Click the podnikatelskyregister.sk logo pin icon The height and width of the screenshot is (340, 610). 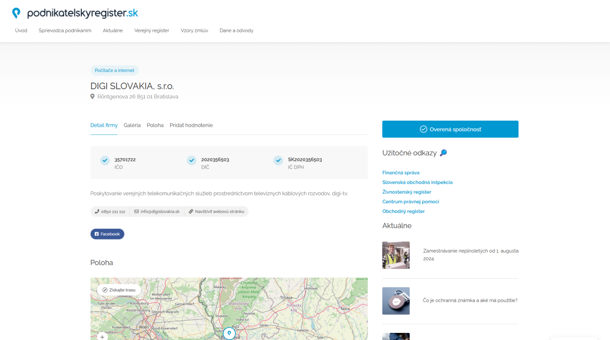pos(17,13)
